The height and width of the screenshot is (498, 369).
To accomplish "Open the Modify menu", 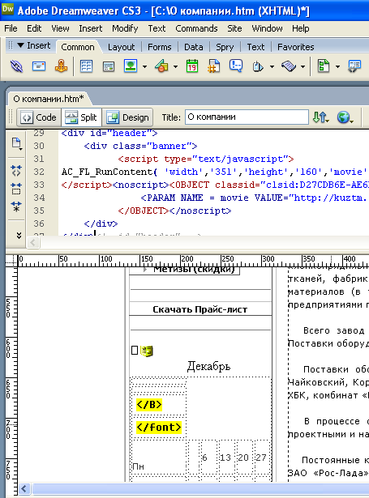I will click(125, 28).
